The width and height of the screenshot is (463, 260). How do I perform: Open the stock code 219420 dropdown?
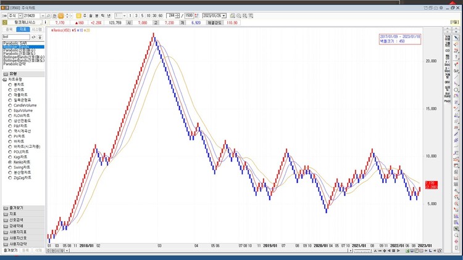click(43, 15)
